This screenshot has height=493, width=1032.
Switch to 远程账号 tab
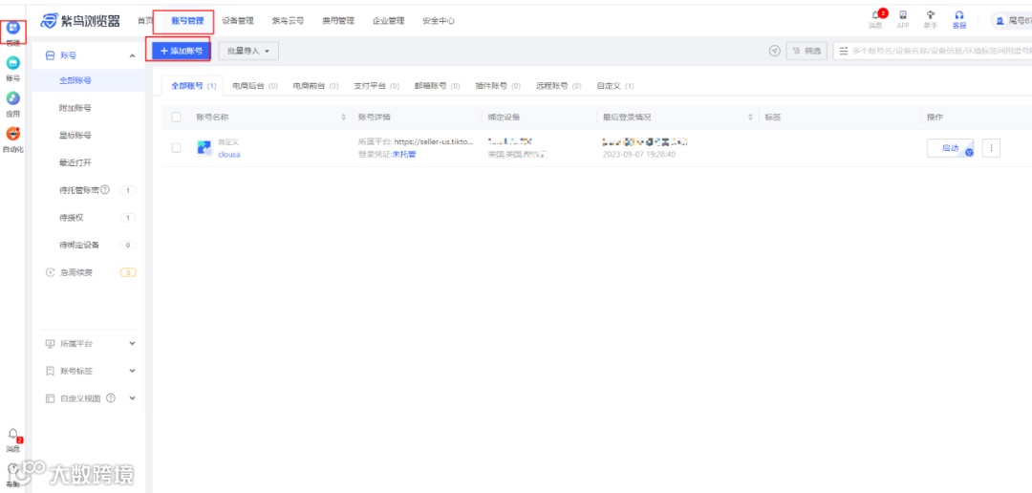click(x=559, y=86)
